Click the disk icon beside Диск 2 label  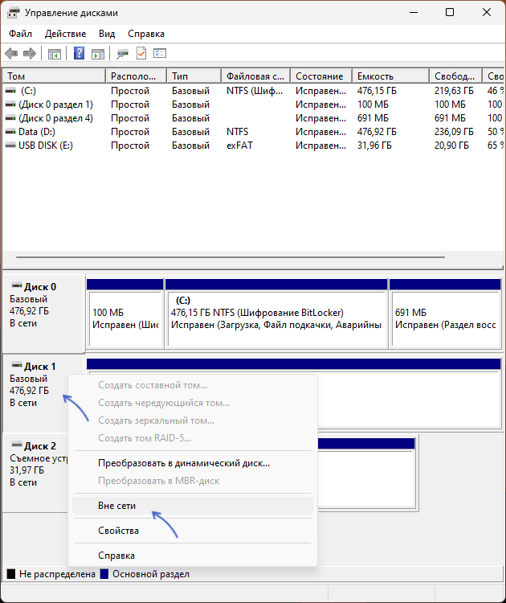[x=17, y=445]
